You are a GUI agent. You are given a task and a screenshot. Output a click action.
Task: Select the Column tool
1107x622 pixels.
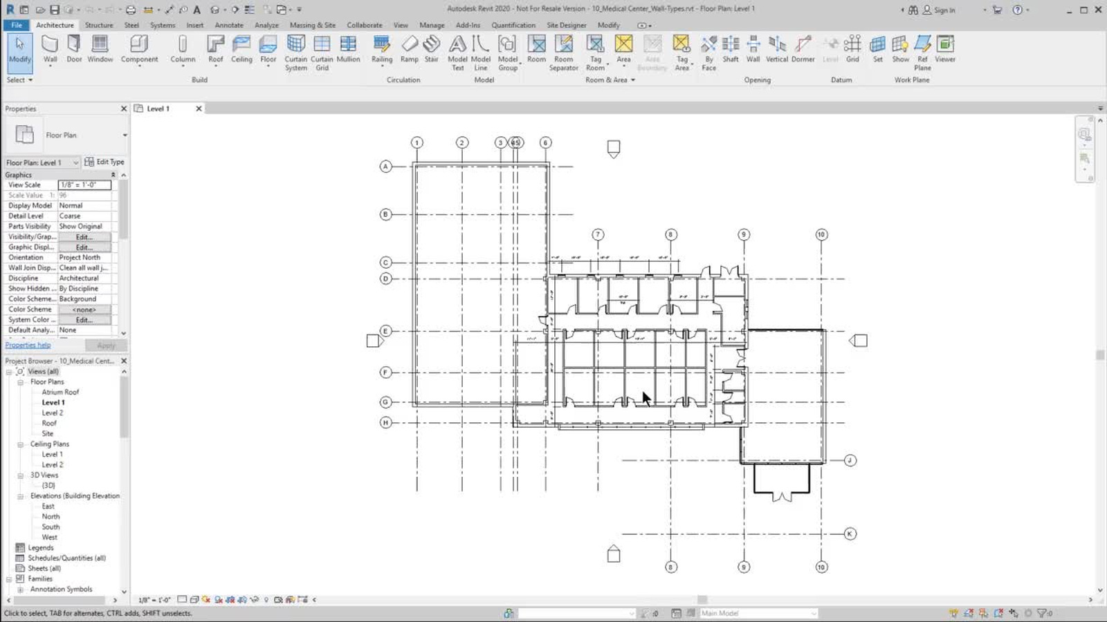coord(183,49)
